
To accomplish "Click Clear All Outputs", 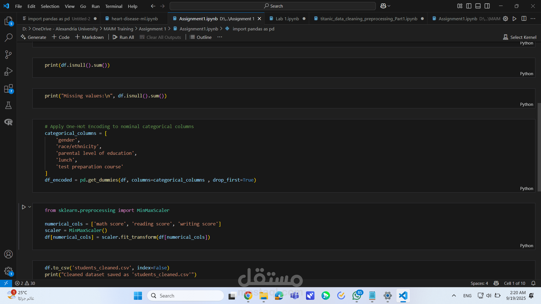I will pos(160,37).
